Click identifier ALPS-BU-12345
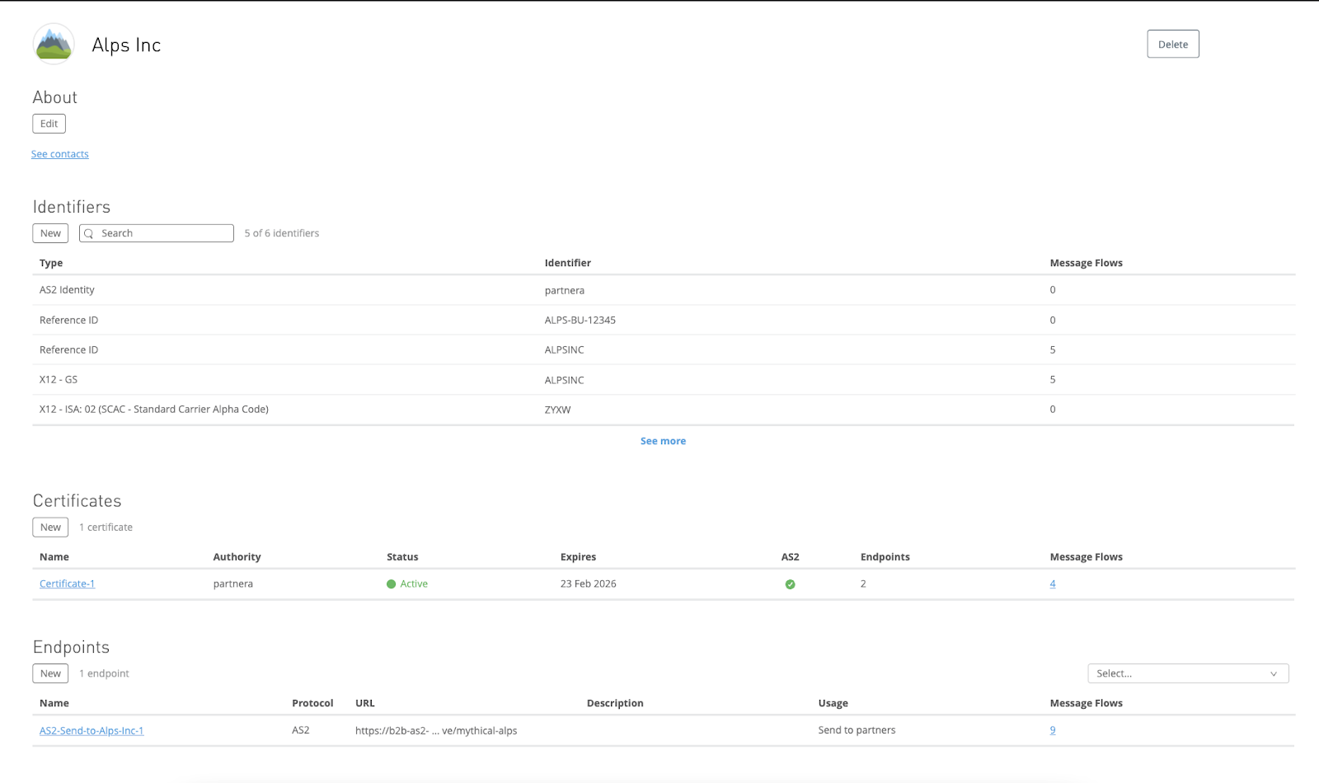Screen dimensions: 1319x783 pos(580,320)
